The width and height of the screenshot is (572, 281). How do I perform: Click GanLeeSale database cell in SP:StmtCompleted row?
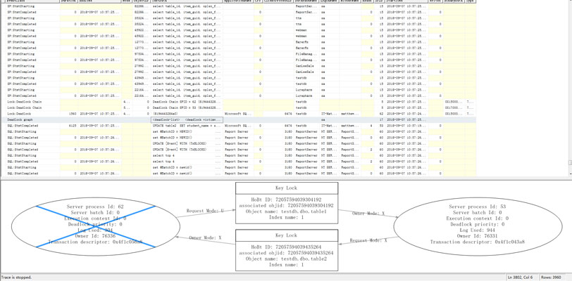307,72
